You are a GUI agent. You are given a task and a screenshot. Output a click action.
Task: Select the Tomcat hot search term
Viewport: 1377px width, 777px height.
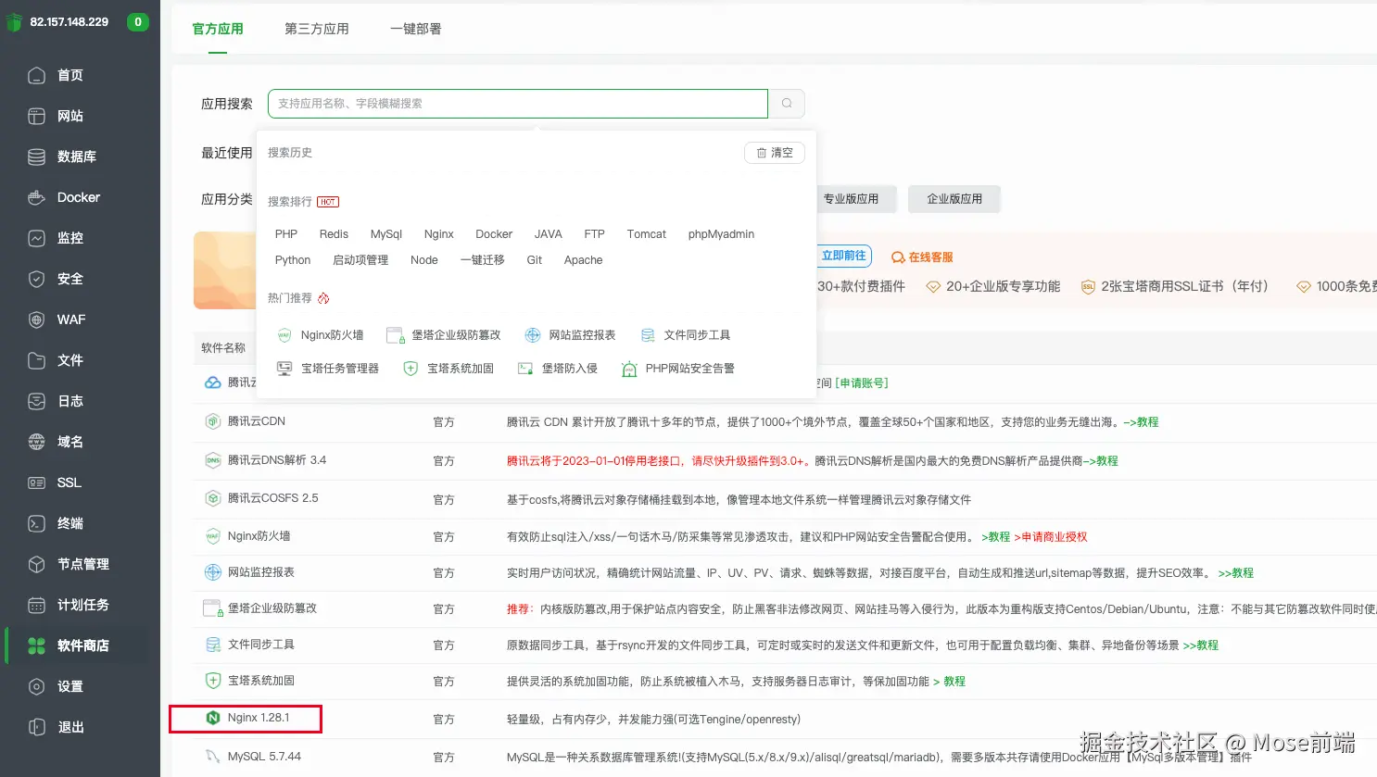pyautogui.click(x=647, y=234)
